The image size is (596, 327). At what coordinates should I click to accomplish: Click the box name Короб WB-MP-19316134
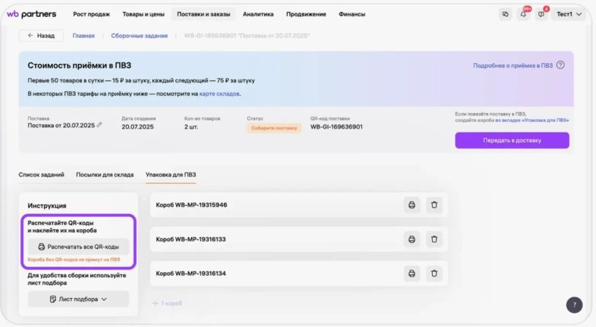click(x=191, y=273)
